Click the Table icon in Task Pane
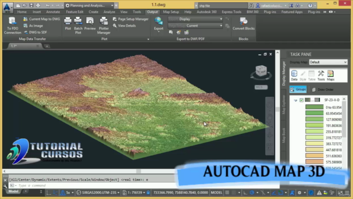353x199 pixels. click(x=312, y=75)
